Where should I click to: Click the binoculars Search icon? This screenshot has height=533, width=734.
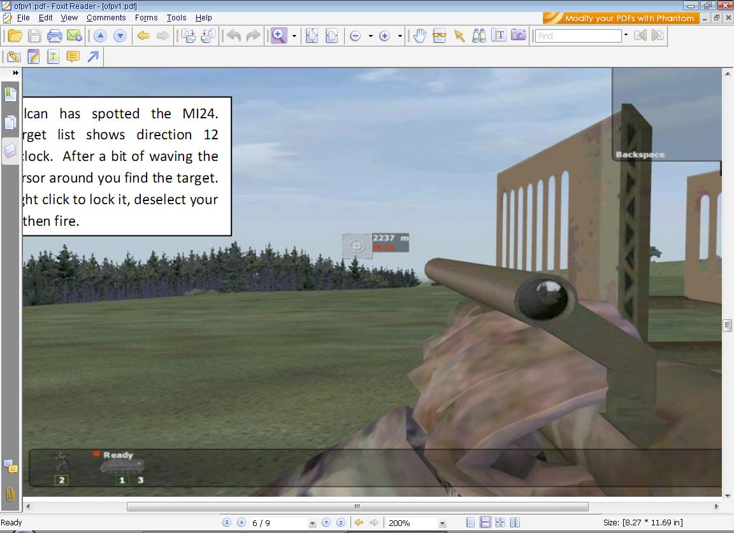[x=479, y=36]
